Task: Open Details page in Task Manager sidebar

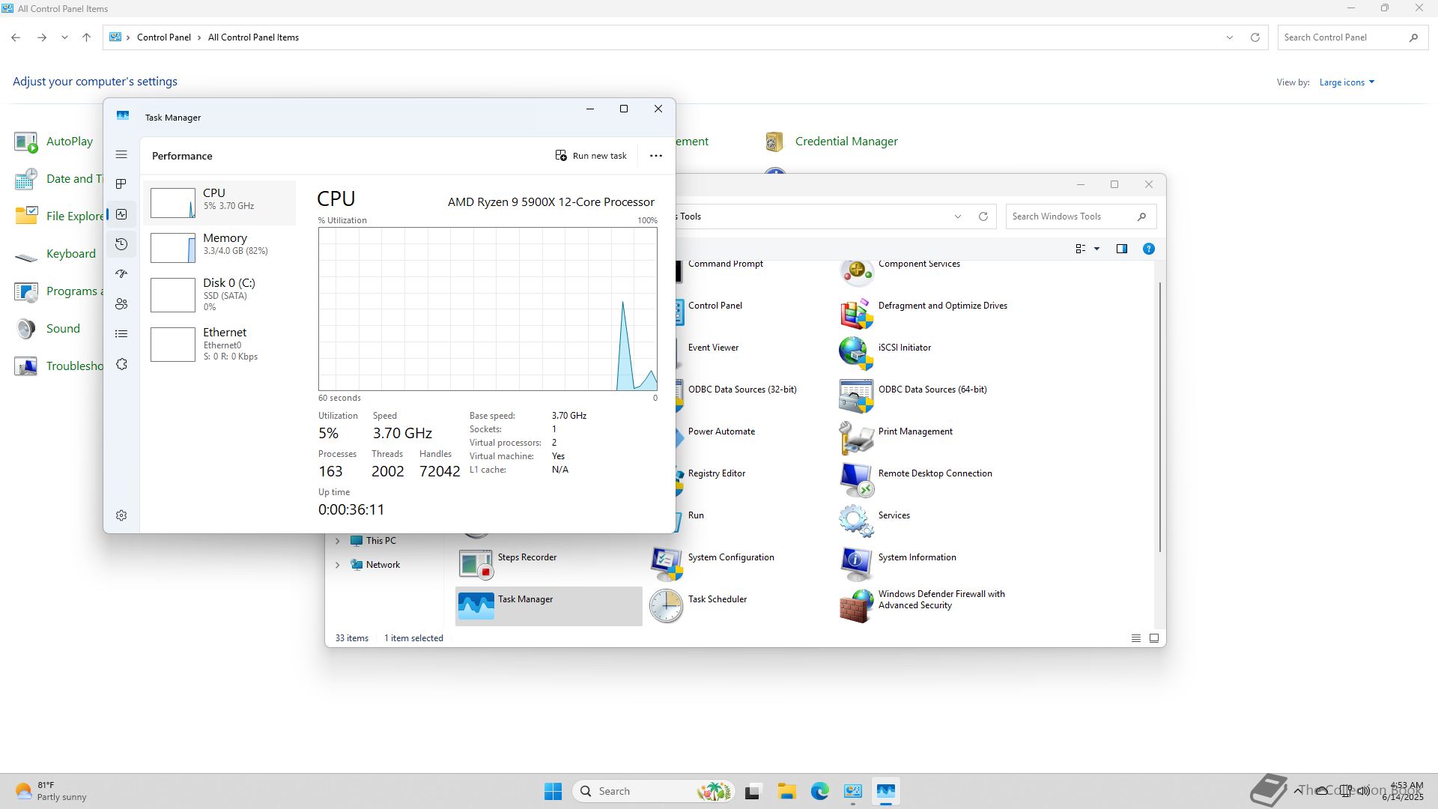Action: 121,334
